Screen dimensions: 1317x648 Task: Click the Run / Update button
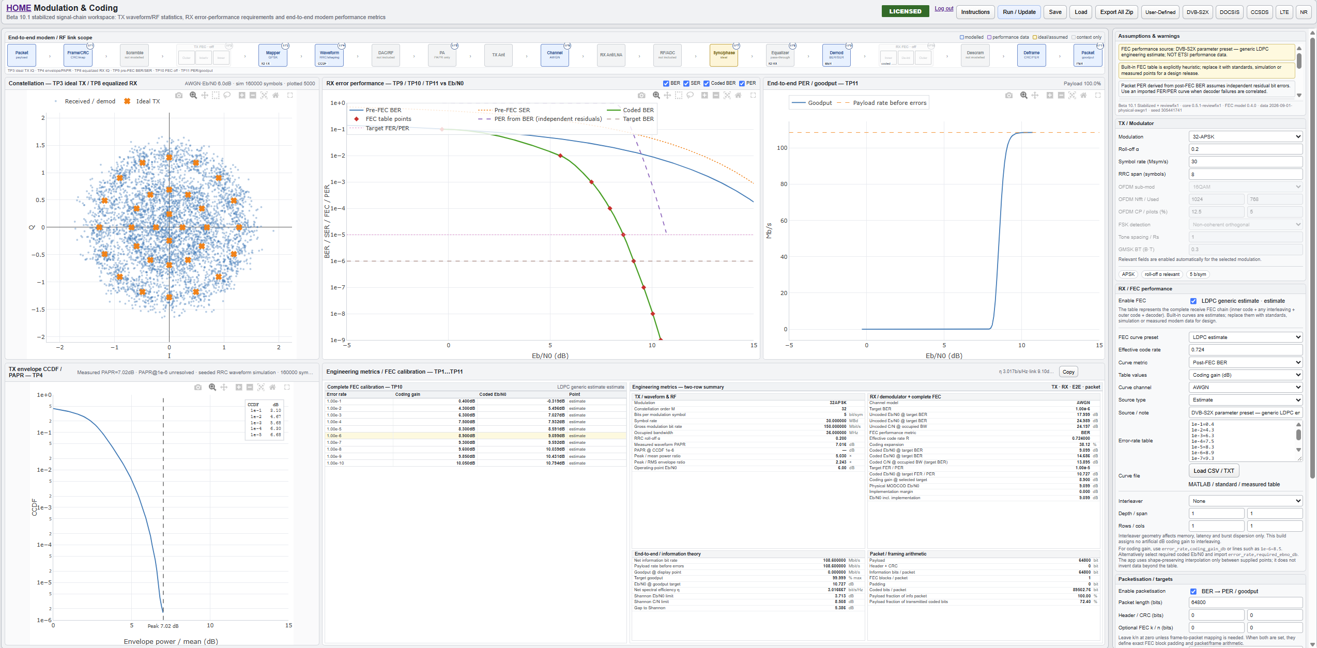1019,12
